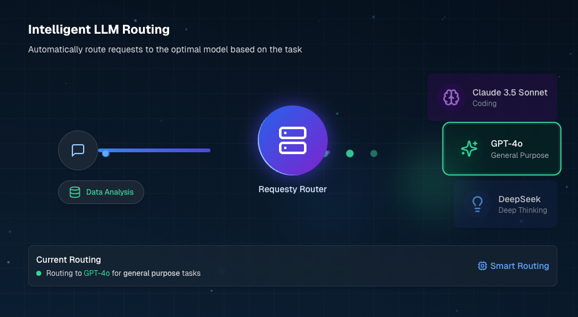The width and height of the screenshot is (578, 317).
Task: Click the green GPT-4o link text
Action: pos(97,273)
